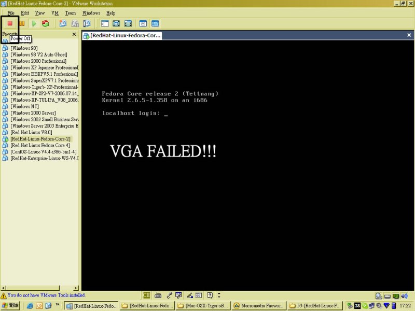Click the system clock showing 17:22
Viewport: 415px width, 311px height.
(405, 306)
